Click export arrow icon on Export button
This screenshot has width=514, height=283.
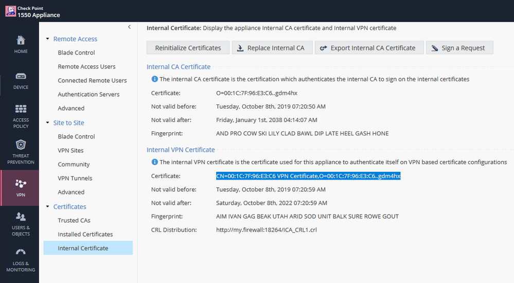click(324, 48)
